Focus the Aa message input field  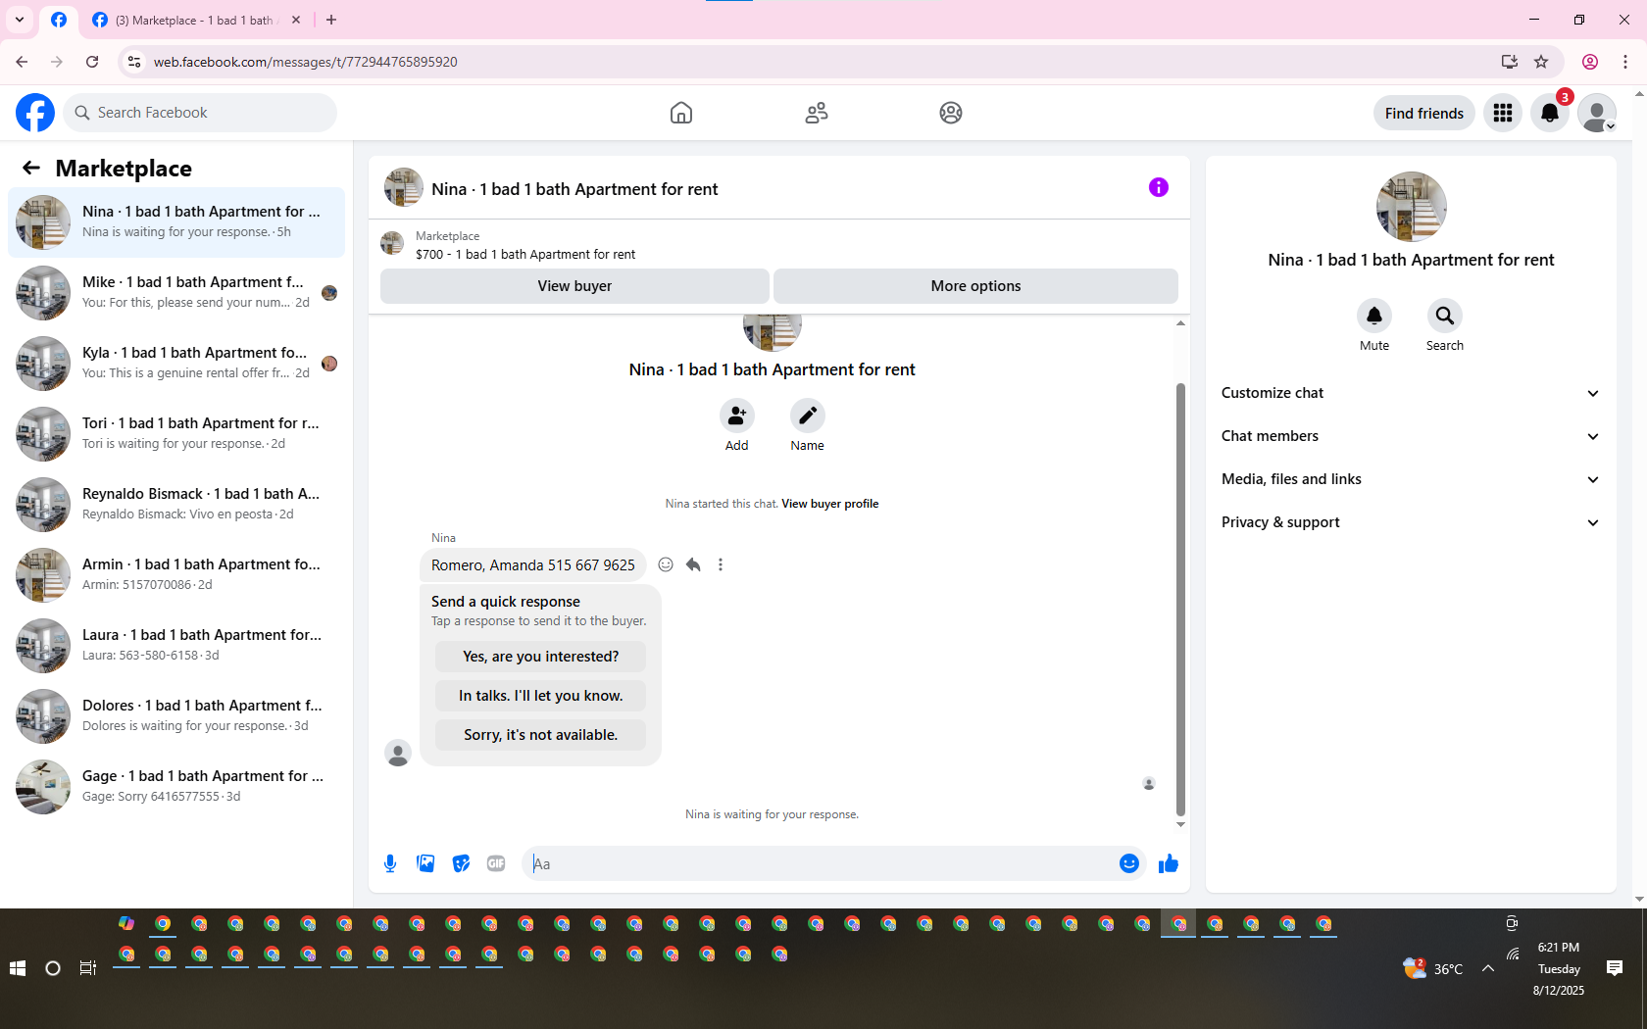pos(819,863)
